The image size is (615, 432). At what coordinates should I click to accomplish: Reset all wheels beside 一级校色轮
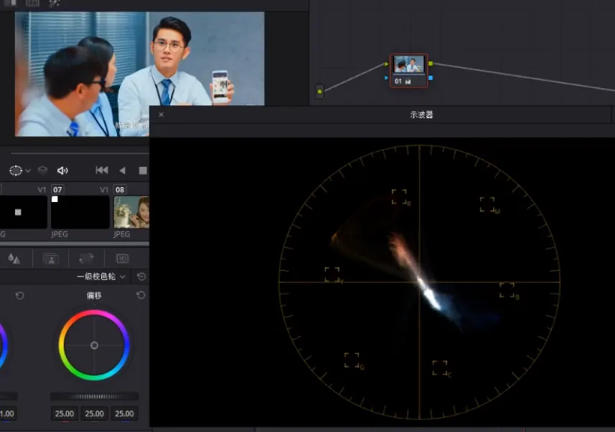coord(141,277)
